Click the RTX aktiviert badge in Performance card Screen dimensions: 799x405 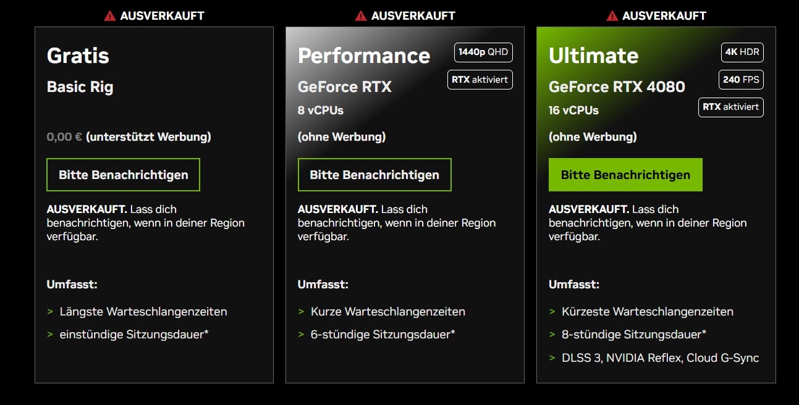(480, 80)
